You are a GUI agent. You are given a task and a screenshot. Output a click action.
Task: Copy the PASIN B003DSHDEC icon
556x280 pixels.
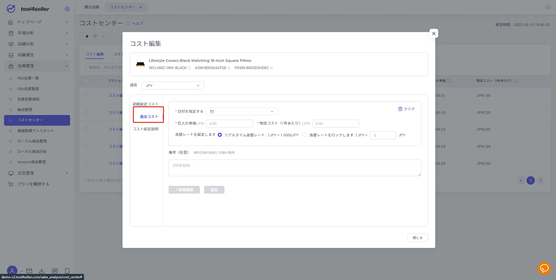tap(272, 68)
